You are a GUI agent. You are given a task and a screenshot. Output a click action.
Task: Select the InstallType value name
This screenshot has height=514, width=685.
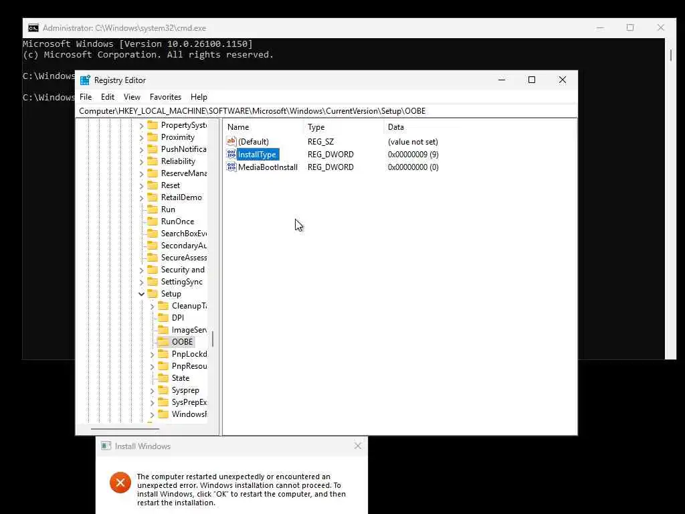click(257, 155)
